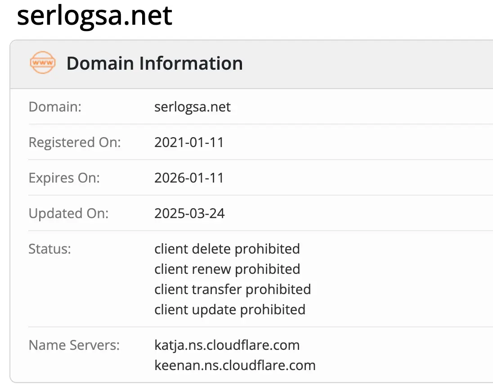The height and width of the screenshot is (384, 493).
Task: Click the Domain Information heading
Action: click(x=155, y=63)
